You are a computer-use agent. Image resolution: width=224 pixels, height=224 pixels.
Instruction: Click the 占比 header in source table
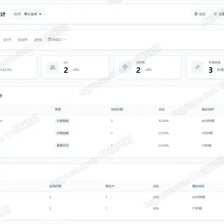(x=161, y=110)
